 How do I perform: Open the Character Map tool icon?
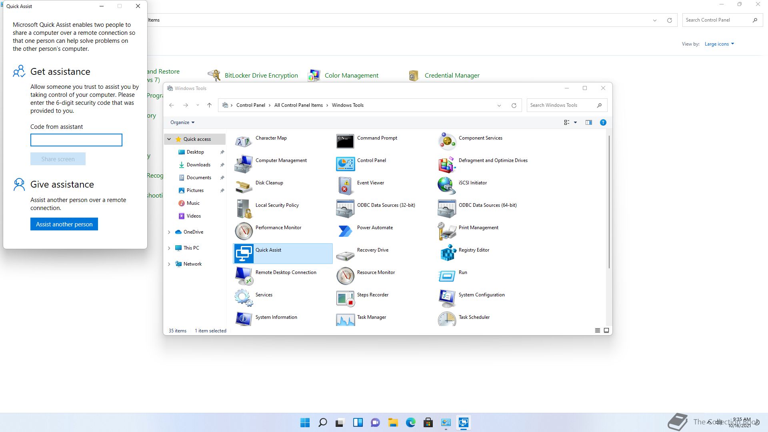(x=243, y=141)
